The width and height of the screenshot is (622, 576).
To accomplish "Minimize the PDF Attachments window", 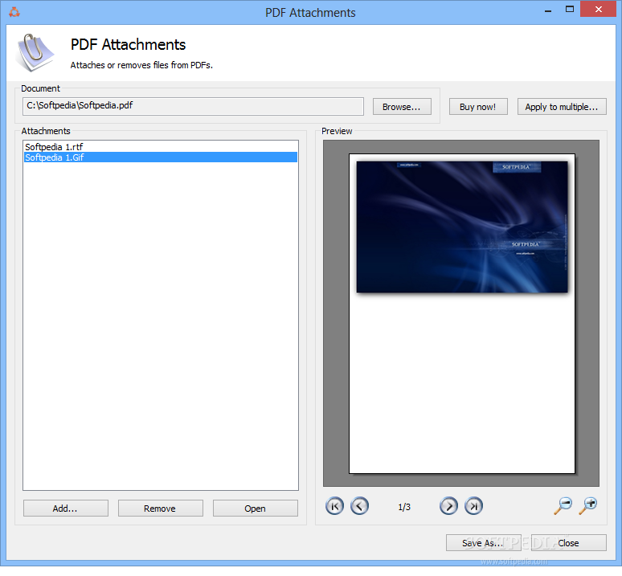I will [548, 10].
